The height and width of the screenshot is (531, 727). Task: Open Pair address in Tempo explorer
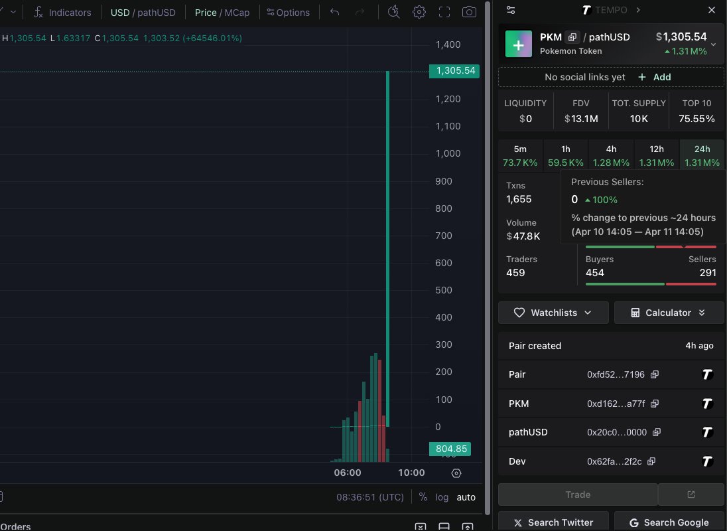pos(706,374)
